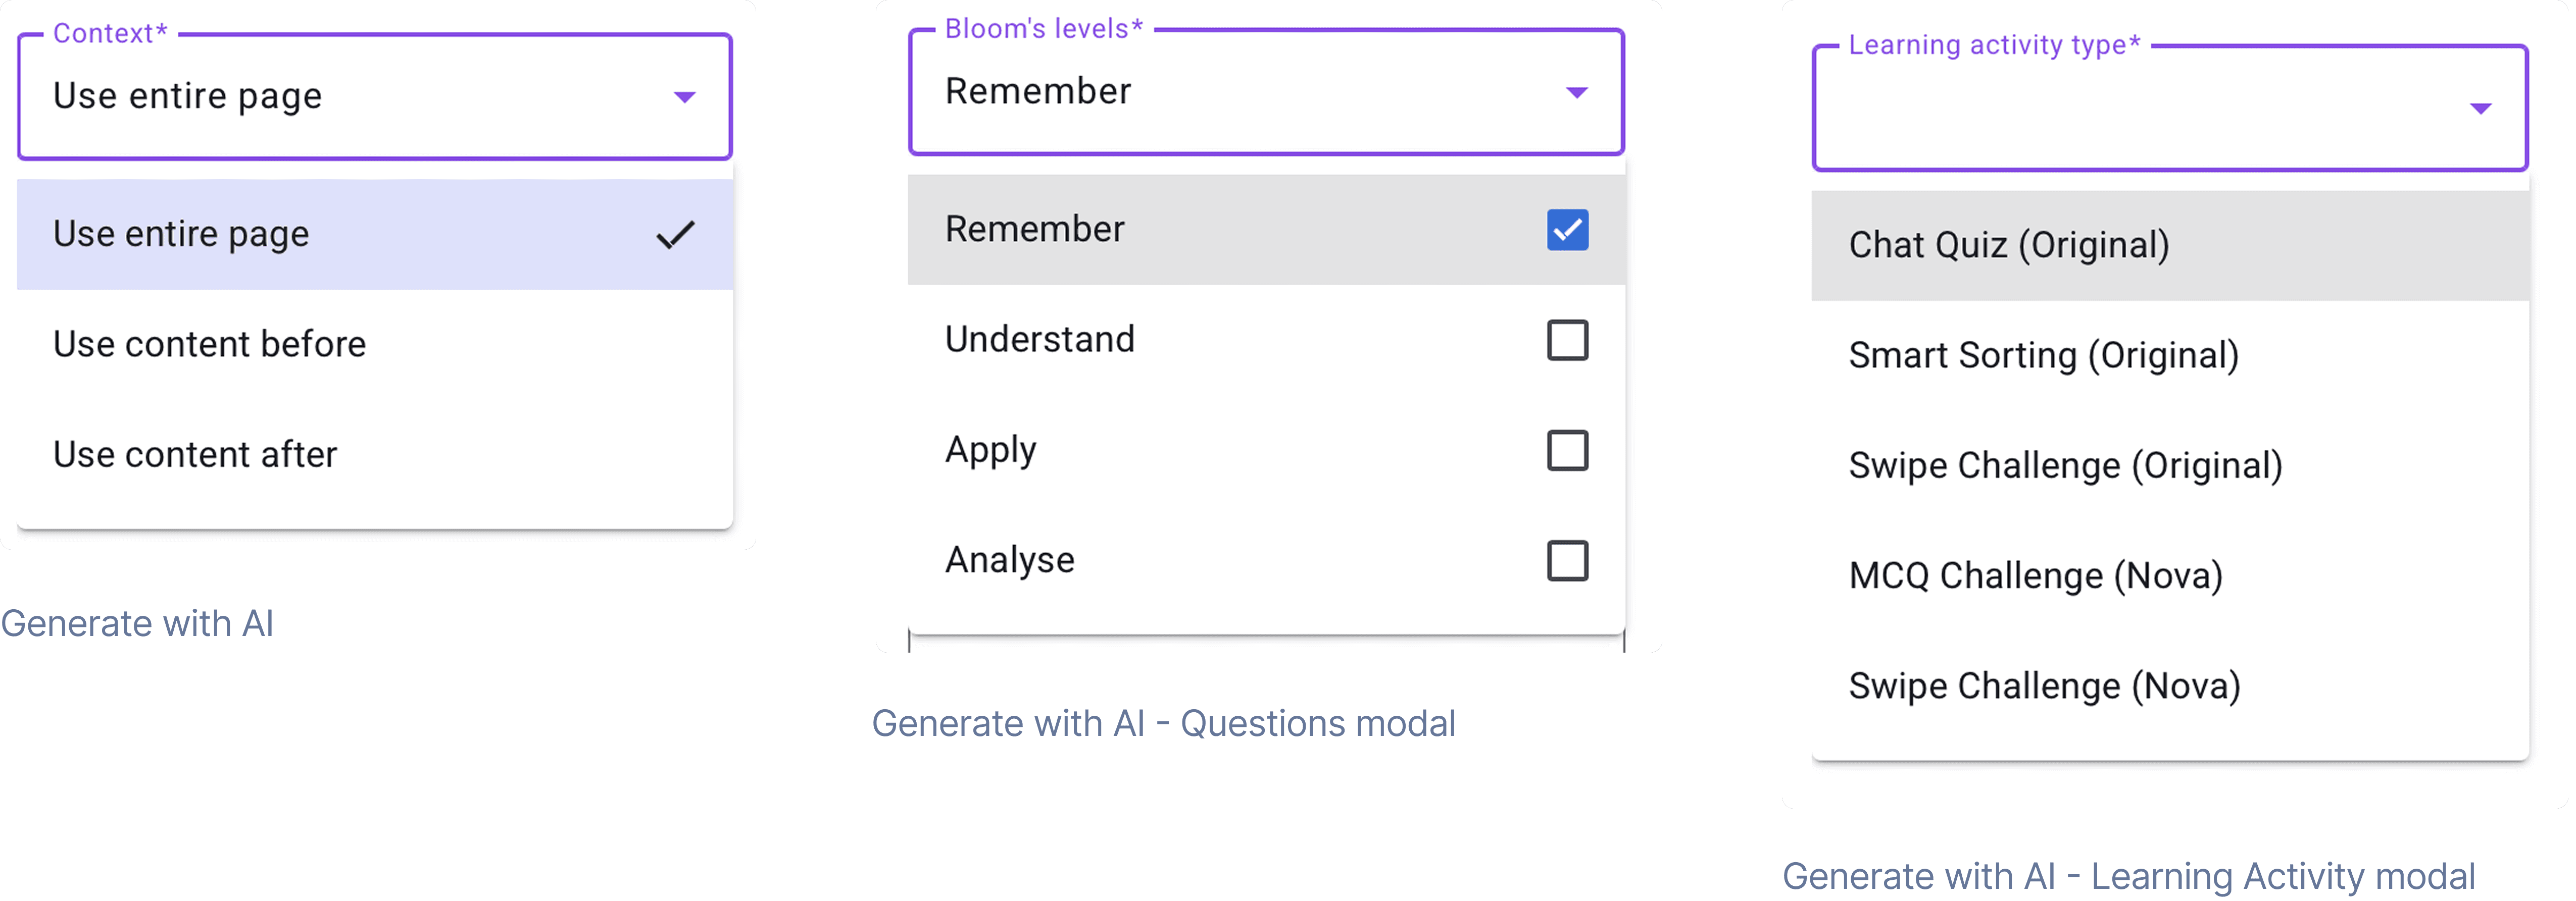Choose Smart Sorting (Original) activity
The image size is (2576, 901).
click(2170, 356)
